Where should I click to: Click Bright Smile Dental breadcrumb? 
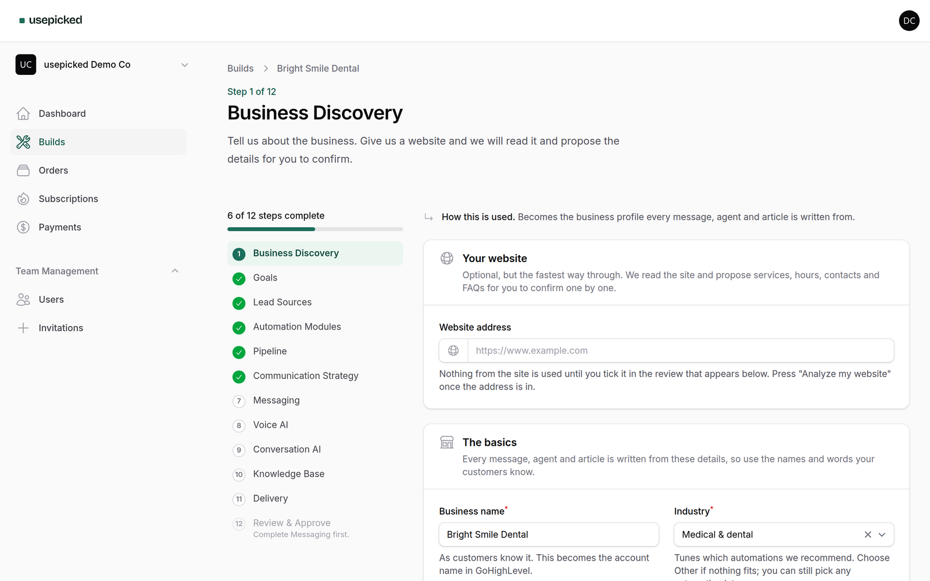tap(318, 69)
